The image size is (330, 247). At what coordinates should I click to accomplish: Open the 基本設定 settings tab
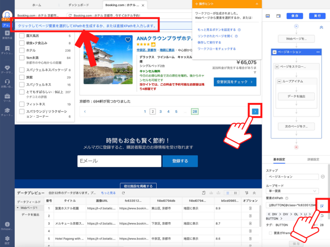point(279,159)
